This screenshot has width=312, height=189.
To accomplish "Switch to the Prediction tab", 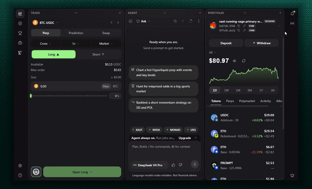I will [76, 33].
